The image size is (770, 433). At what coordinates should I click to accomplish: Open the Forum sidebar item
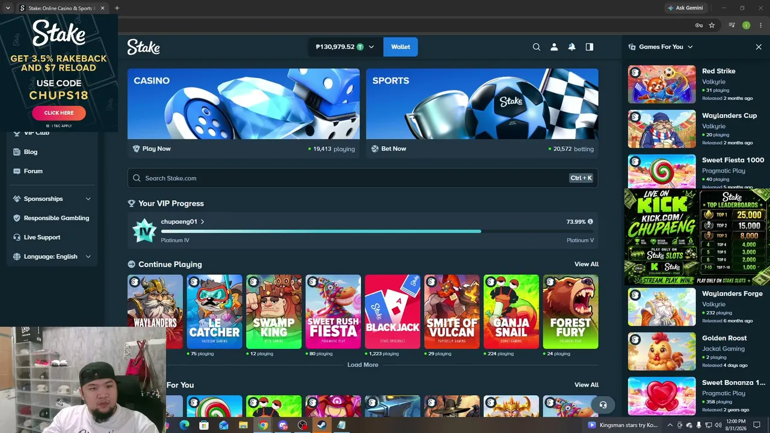[33, 171]
